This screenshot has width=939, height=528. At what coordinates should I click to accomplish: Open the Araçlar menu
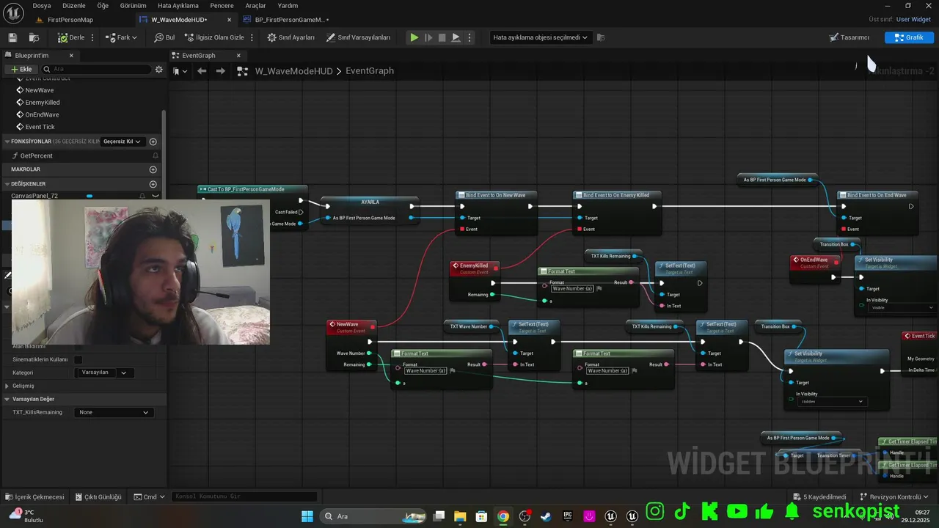click(255, 5)
